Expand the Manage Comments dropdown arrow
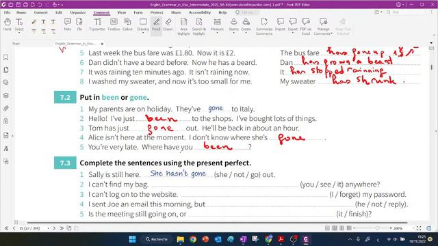Screen dimensions: 438x246 [x=331, y=33]
